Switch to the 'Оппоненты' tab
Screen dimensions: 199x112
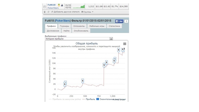coord(79,26)
